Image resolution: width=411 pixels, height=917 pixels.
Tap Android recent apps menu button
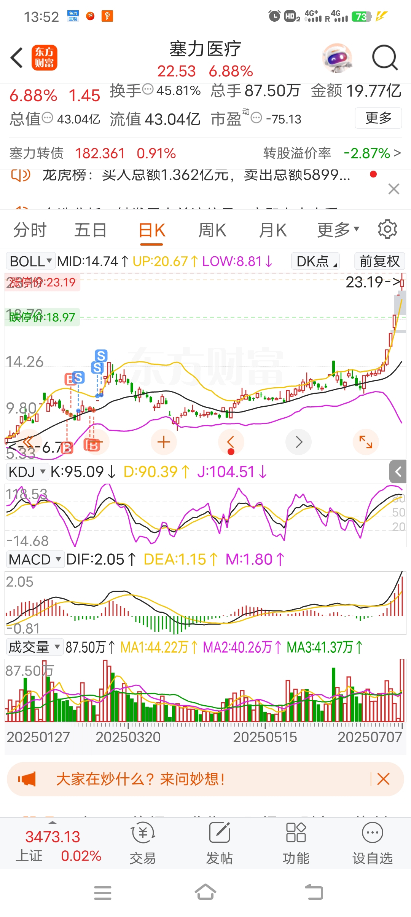click(x=103, y=893)
